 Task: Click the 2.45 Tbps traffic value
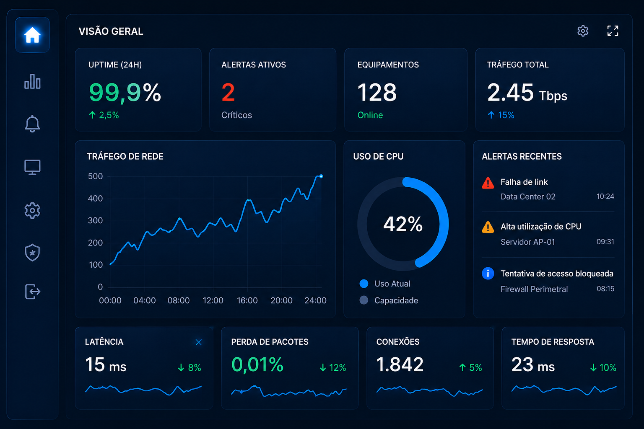point(527,93)
